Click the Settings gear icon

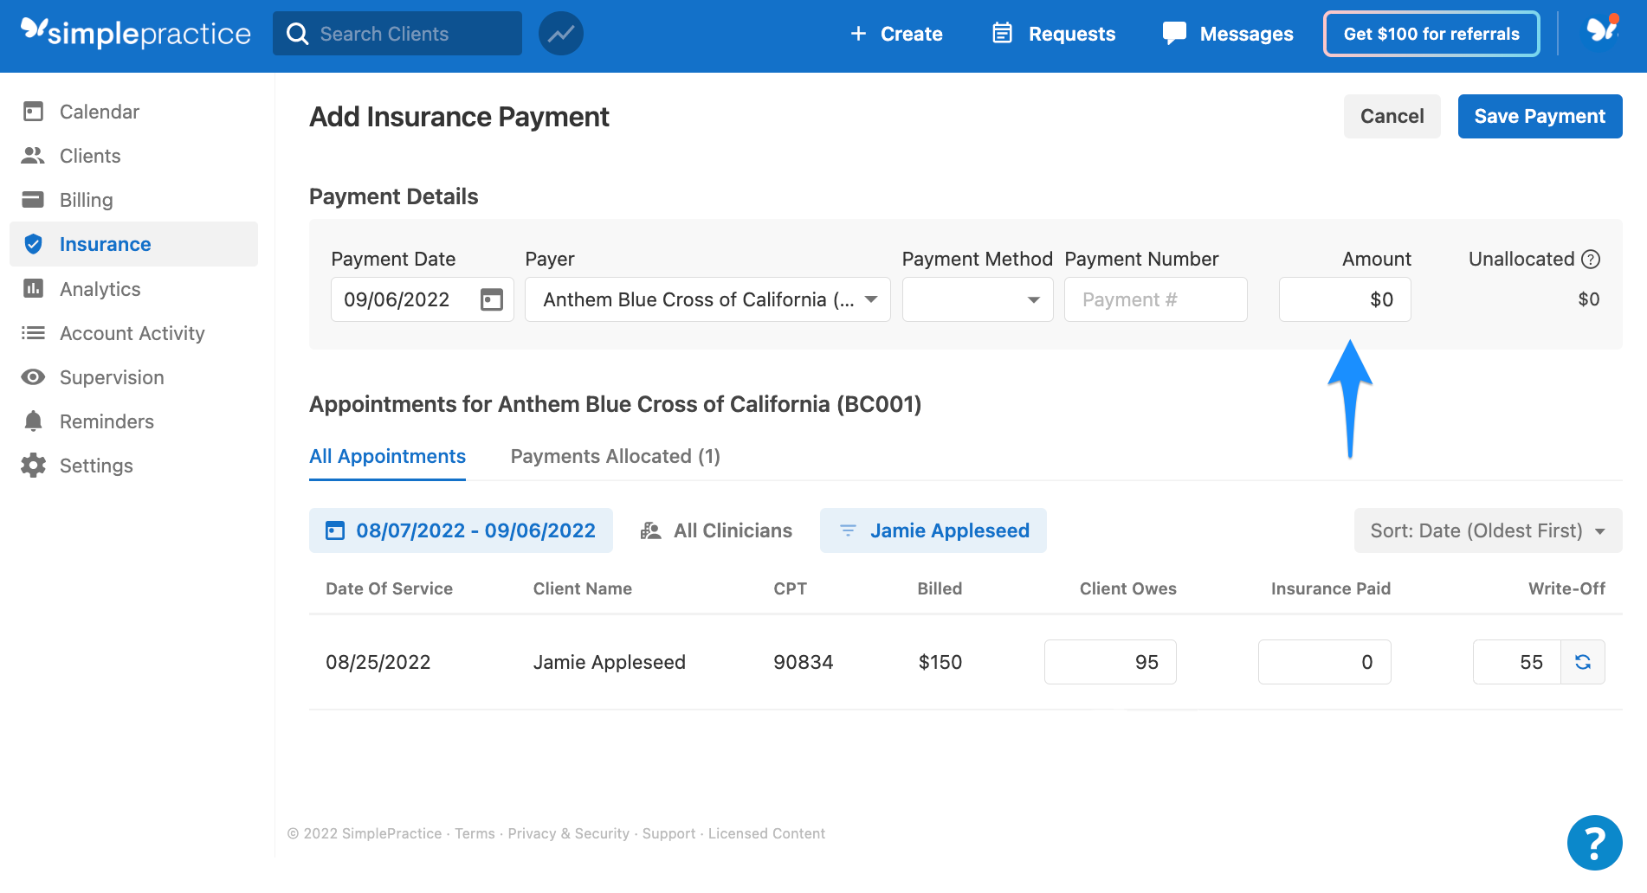click(x=33, y=465)
